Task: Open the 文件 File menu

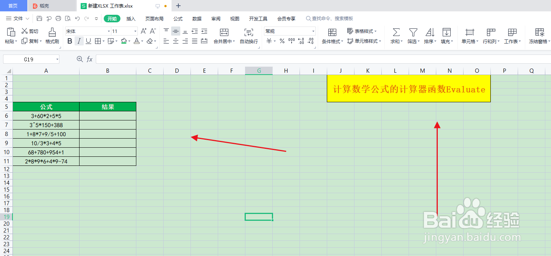Action: pos(18,19)
